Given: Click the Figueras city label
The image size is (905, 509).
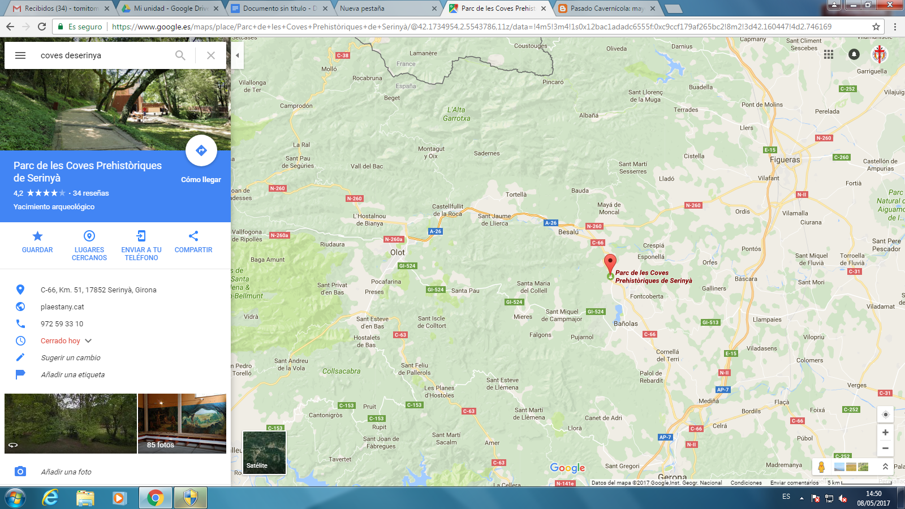Looking at the screenshot, I should click(785, 160).
